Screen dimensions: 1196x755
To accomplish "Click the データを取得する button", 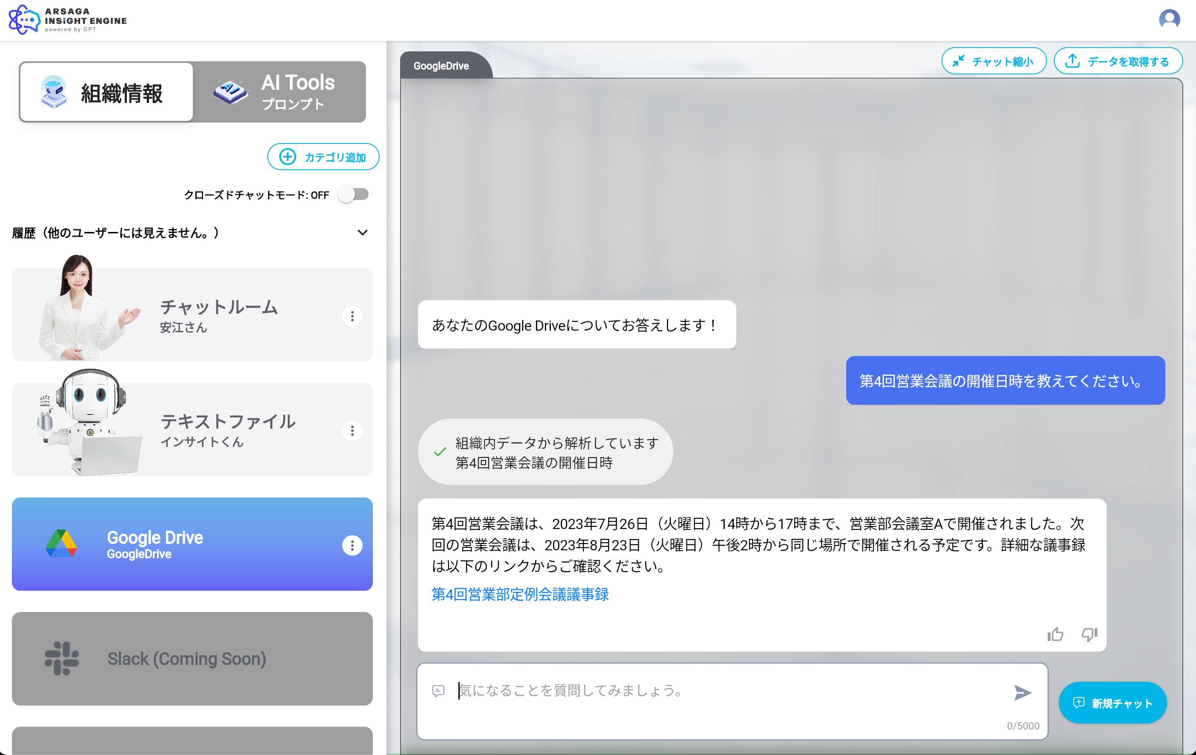I will (1118, 62).
